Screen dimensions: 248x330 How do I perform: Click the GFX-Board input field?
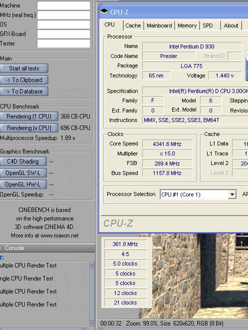pyautogui.click(x=64, y=34)
